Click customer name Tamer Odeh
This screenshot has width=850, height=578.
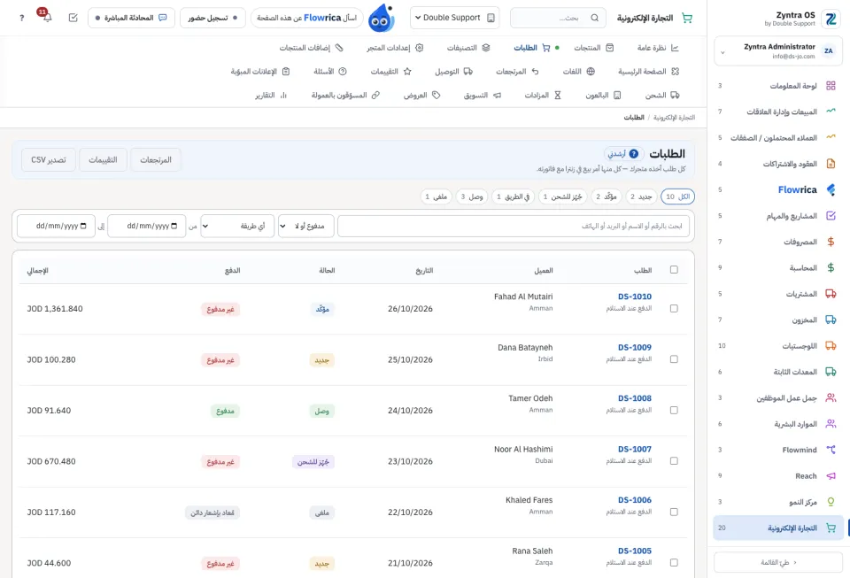530,398
